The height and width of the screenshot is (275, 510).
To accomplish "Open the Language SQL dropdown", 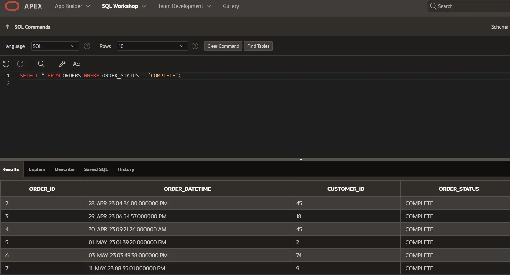I will (55, 46).
